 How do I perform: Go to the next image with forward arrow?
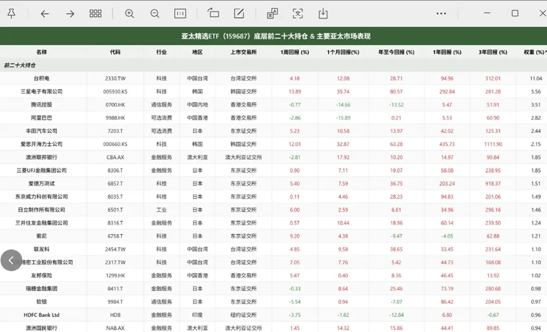click(70, 14)
